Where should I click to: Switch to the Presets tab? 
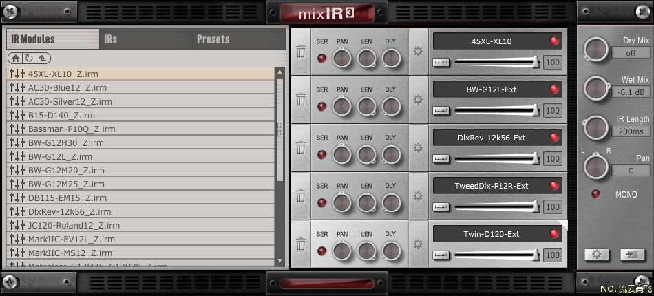[239, 39]
